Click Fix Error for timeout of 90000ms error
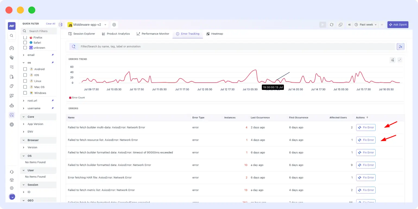Viewport: 418px width, 209px height. [366, 152]
